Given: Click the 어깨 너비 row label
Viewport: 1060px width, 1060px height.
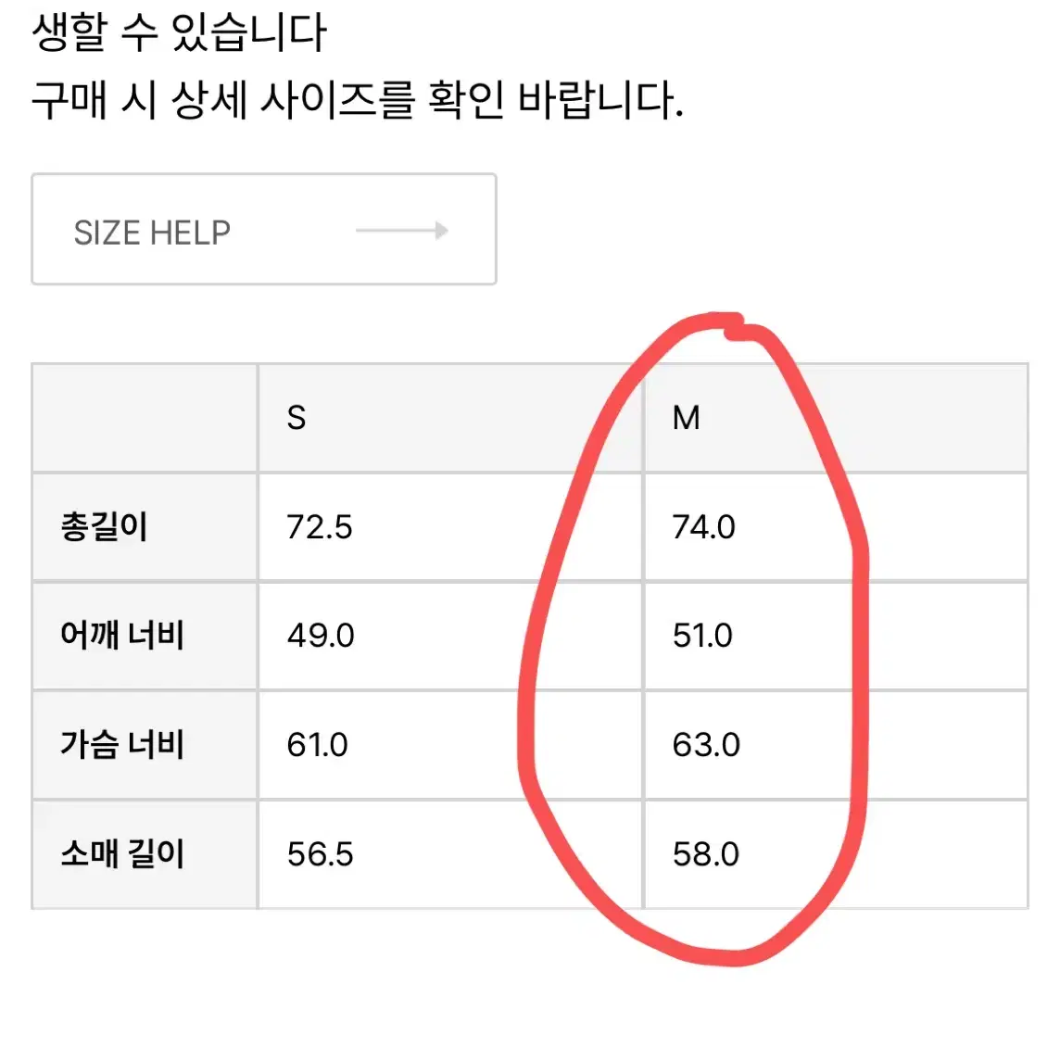Looking at the screenshot, I should [122, 636].
